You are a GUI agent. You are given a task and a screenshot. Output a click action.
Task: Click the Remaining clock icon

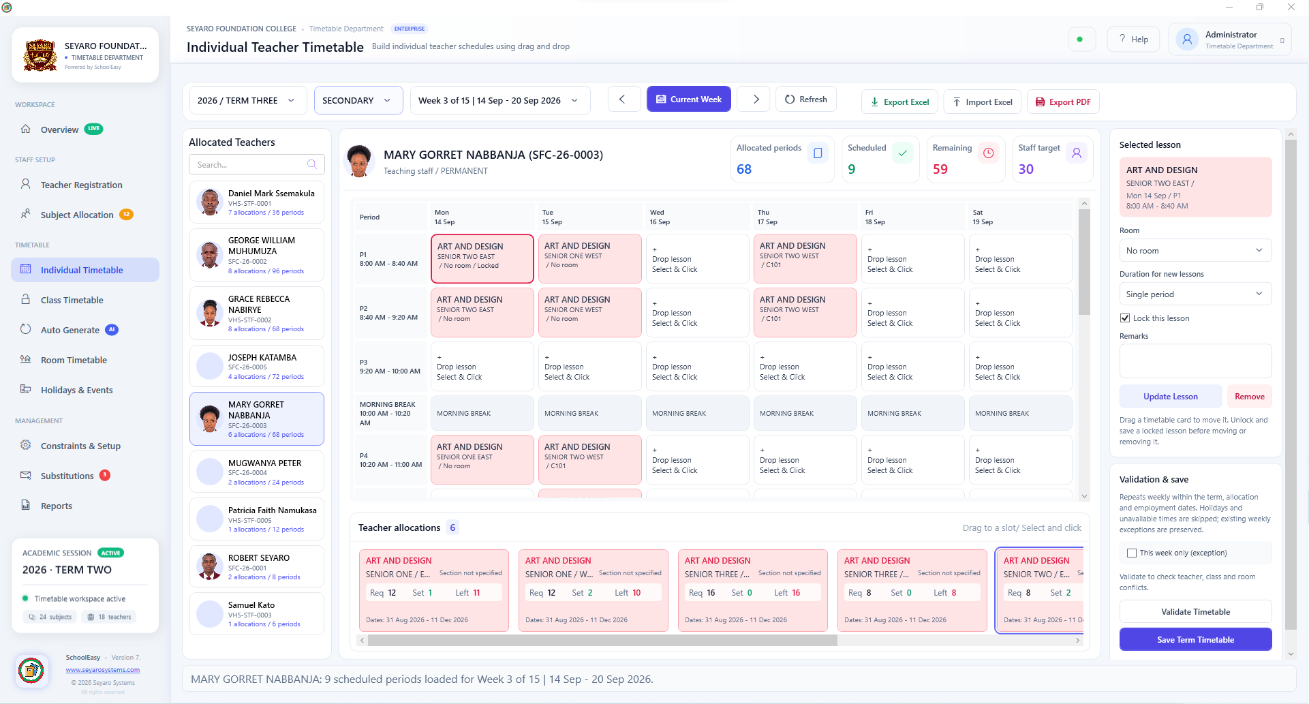989,153
